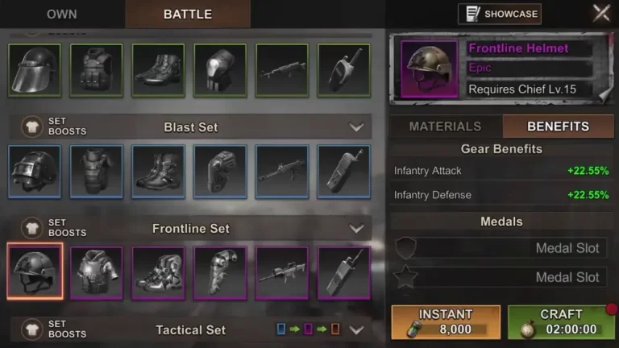Select the green-bordered walkie-talkie icon
This screenshot has width=619, height=348.
[344, 70]
